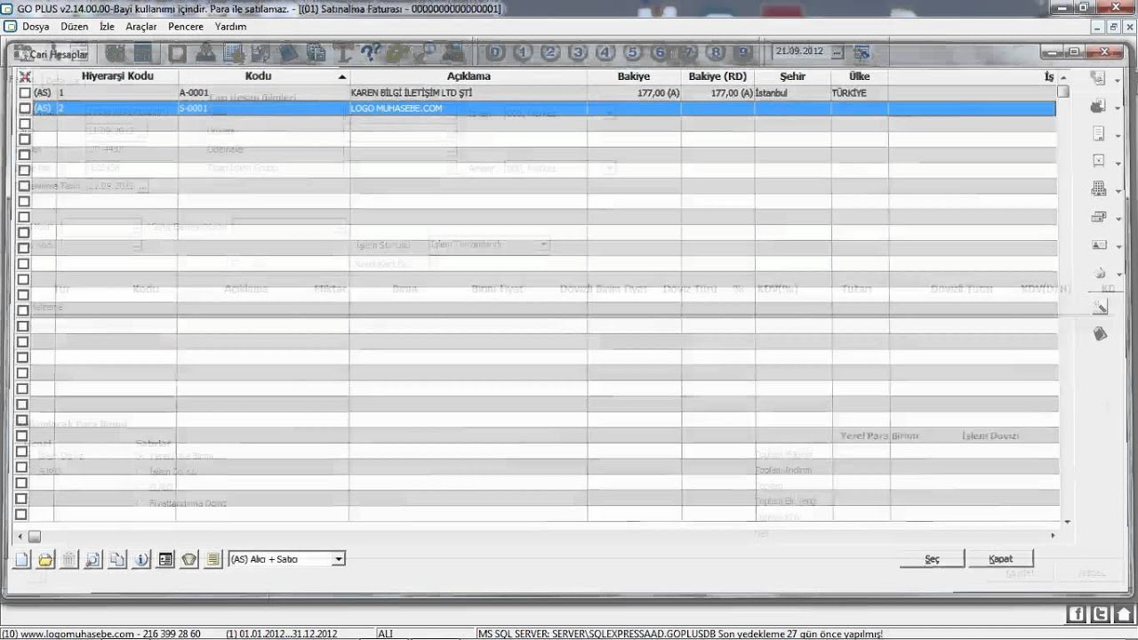Image resolution: width=1138 pixels, height=640 pixels.
Task: Click the Twitter icon in bottom right
Action: coord(1101,613)
